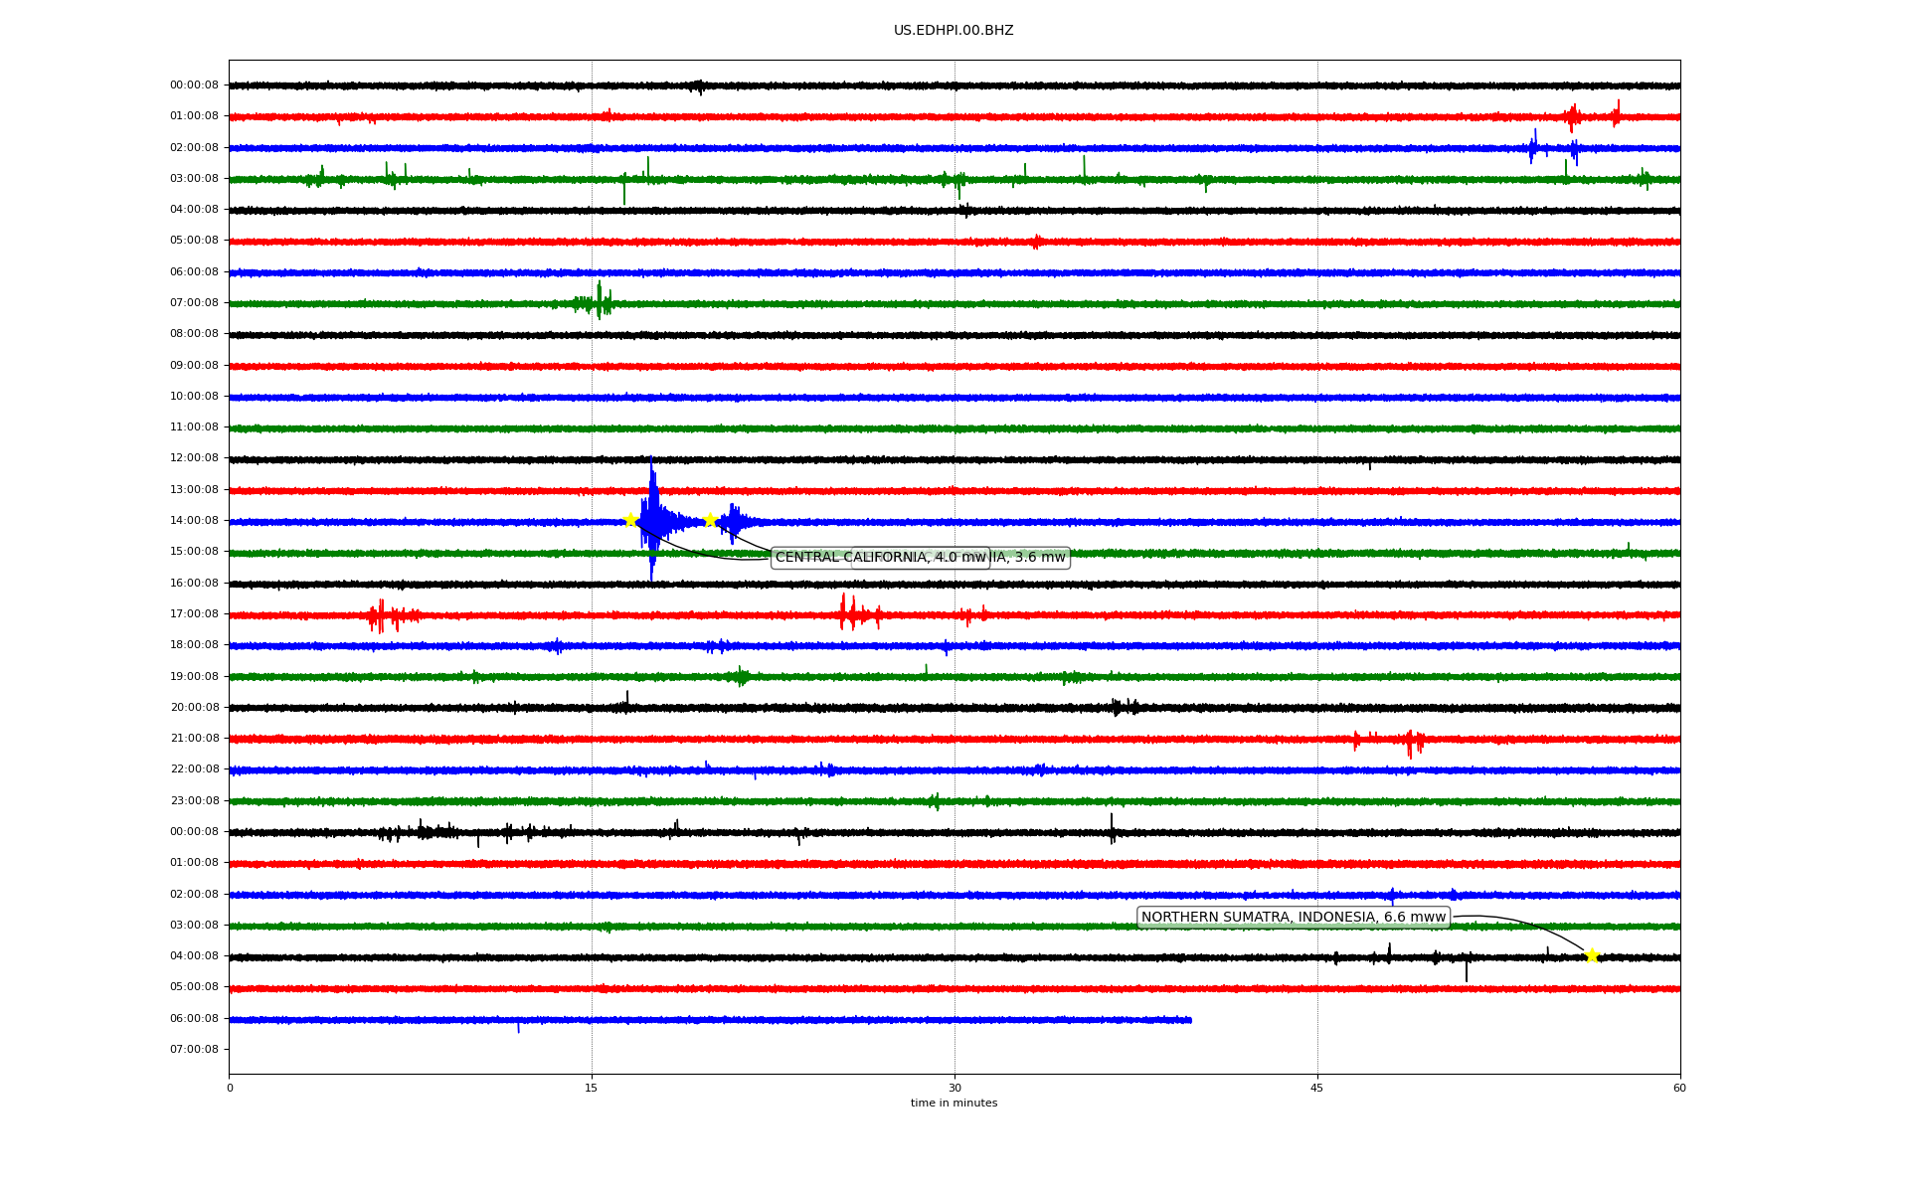Click the 14:00:08 row label
This screenshot has width=1909, height=1193.
pos(194,521)
